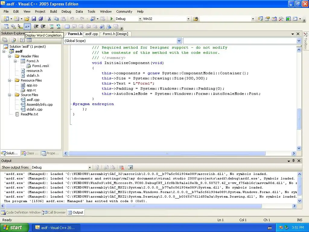
Task: Click the Display Word Completion icon
Action: pyautogui.click(x=27, y=27)
